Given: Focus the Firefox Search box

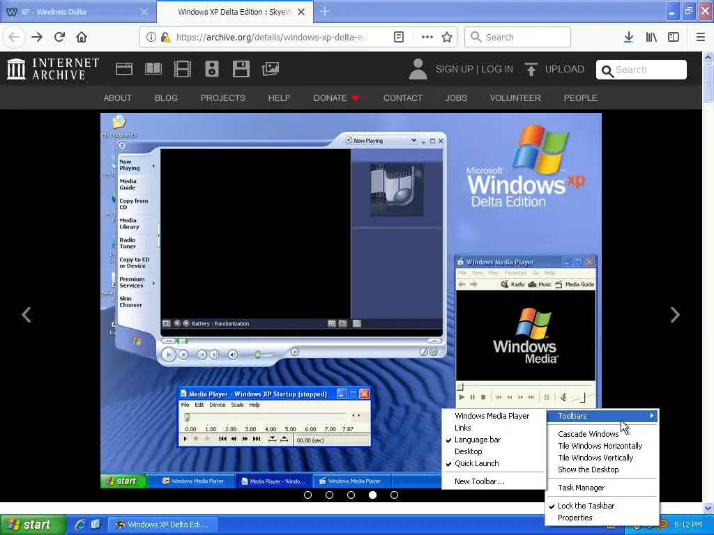Looking at the screenshot, I should tap(517, 37).
